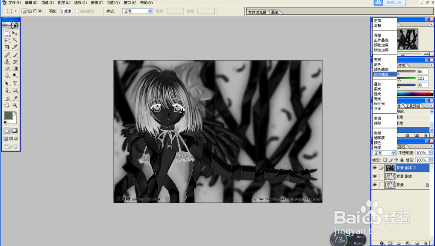Toggle lock position

pos(396,160)
